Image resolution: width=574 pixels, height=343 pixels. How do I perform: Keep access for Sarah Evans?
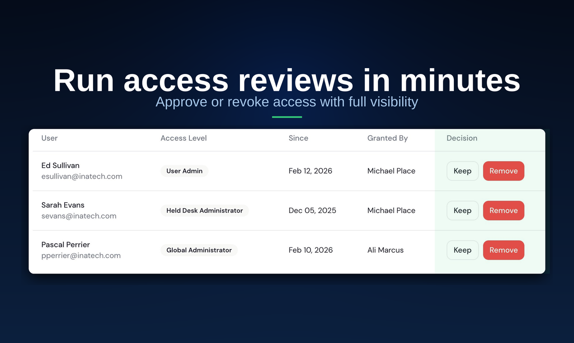point(462,210)
